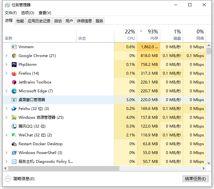
Task: Click the Vmmem process icon
Action: point(14,47)
